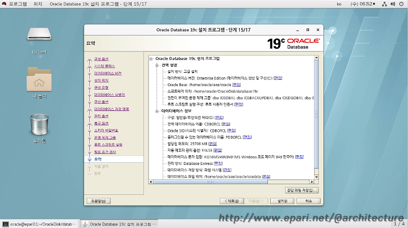
Task: Click 편집 link for PDBORCL pluggable database
Action: pyautogui.click(x=247, y=137)
